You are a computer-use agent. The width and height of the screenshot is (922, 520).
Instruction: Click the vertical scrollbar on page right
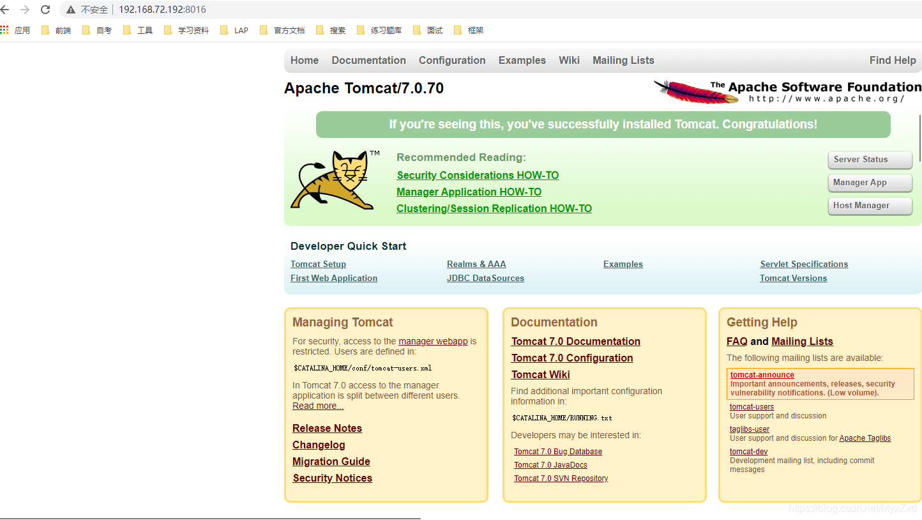point(920,139)
